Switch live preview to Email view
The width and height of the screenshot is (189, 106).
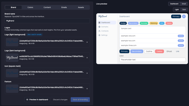(x=184, y=4)
